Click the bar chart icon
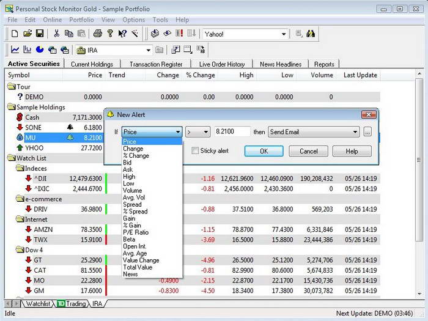The width and height of the screenshot is (428, 321). pos(28,50)
